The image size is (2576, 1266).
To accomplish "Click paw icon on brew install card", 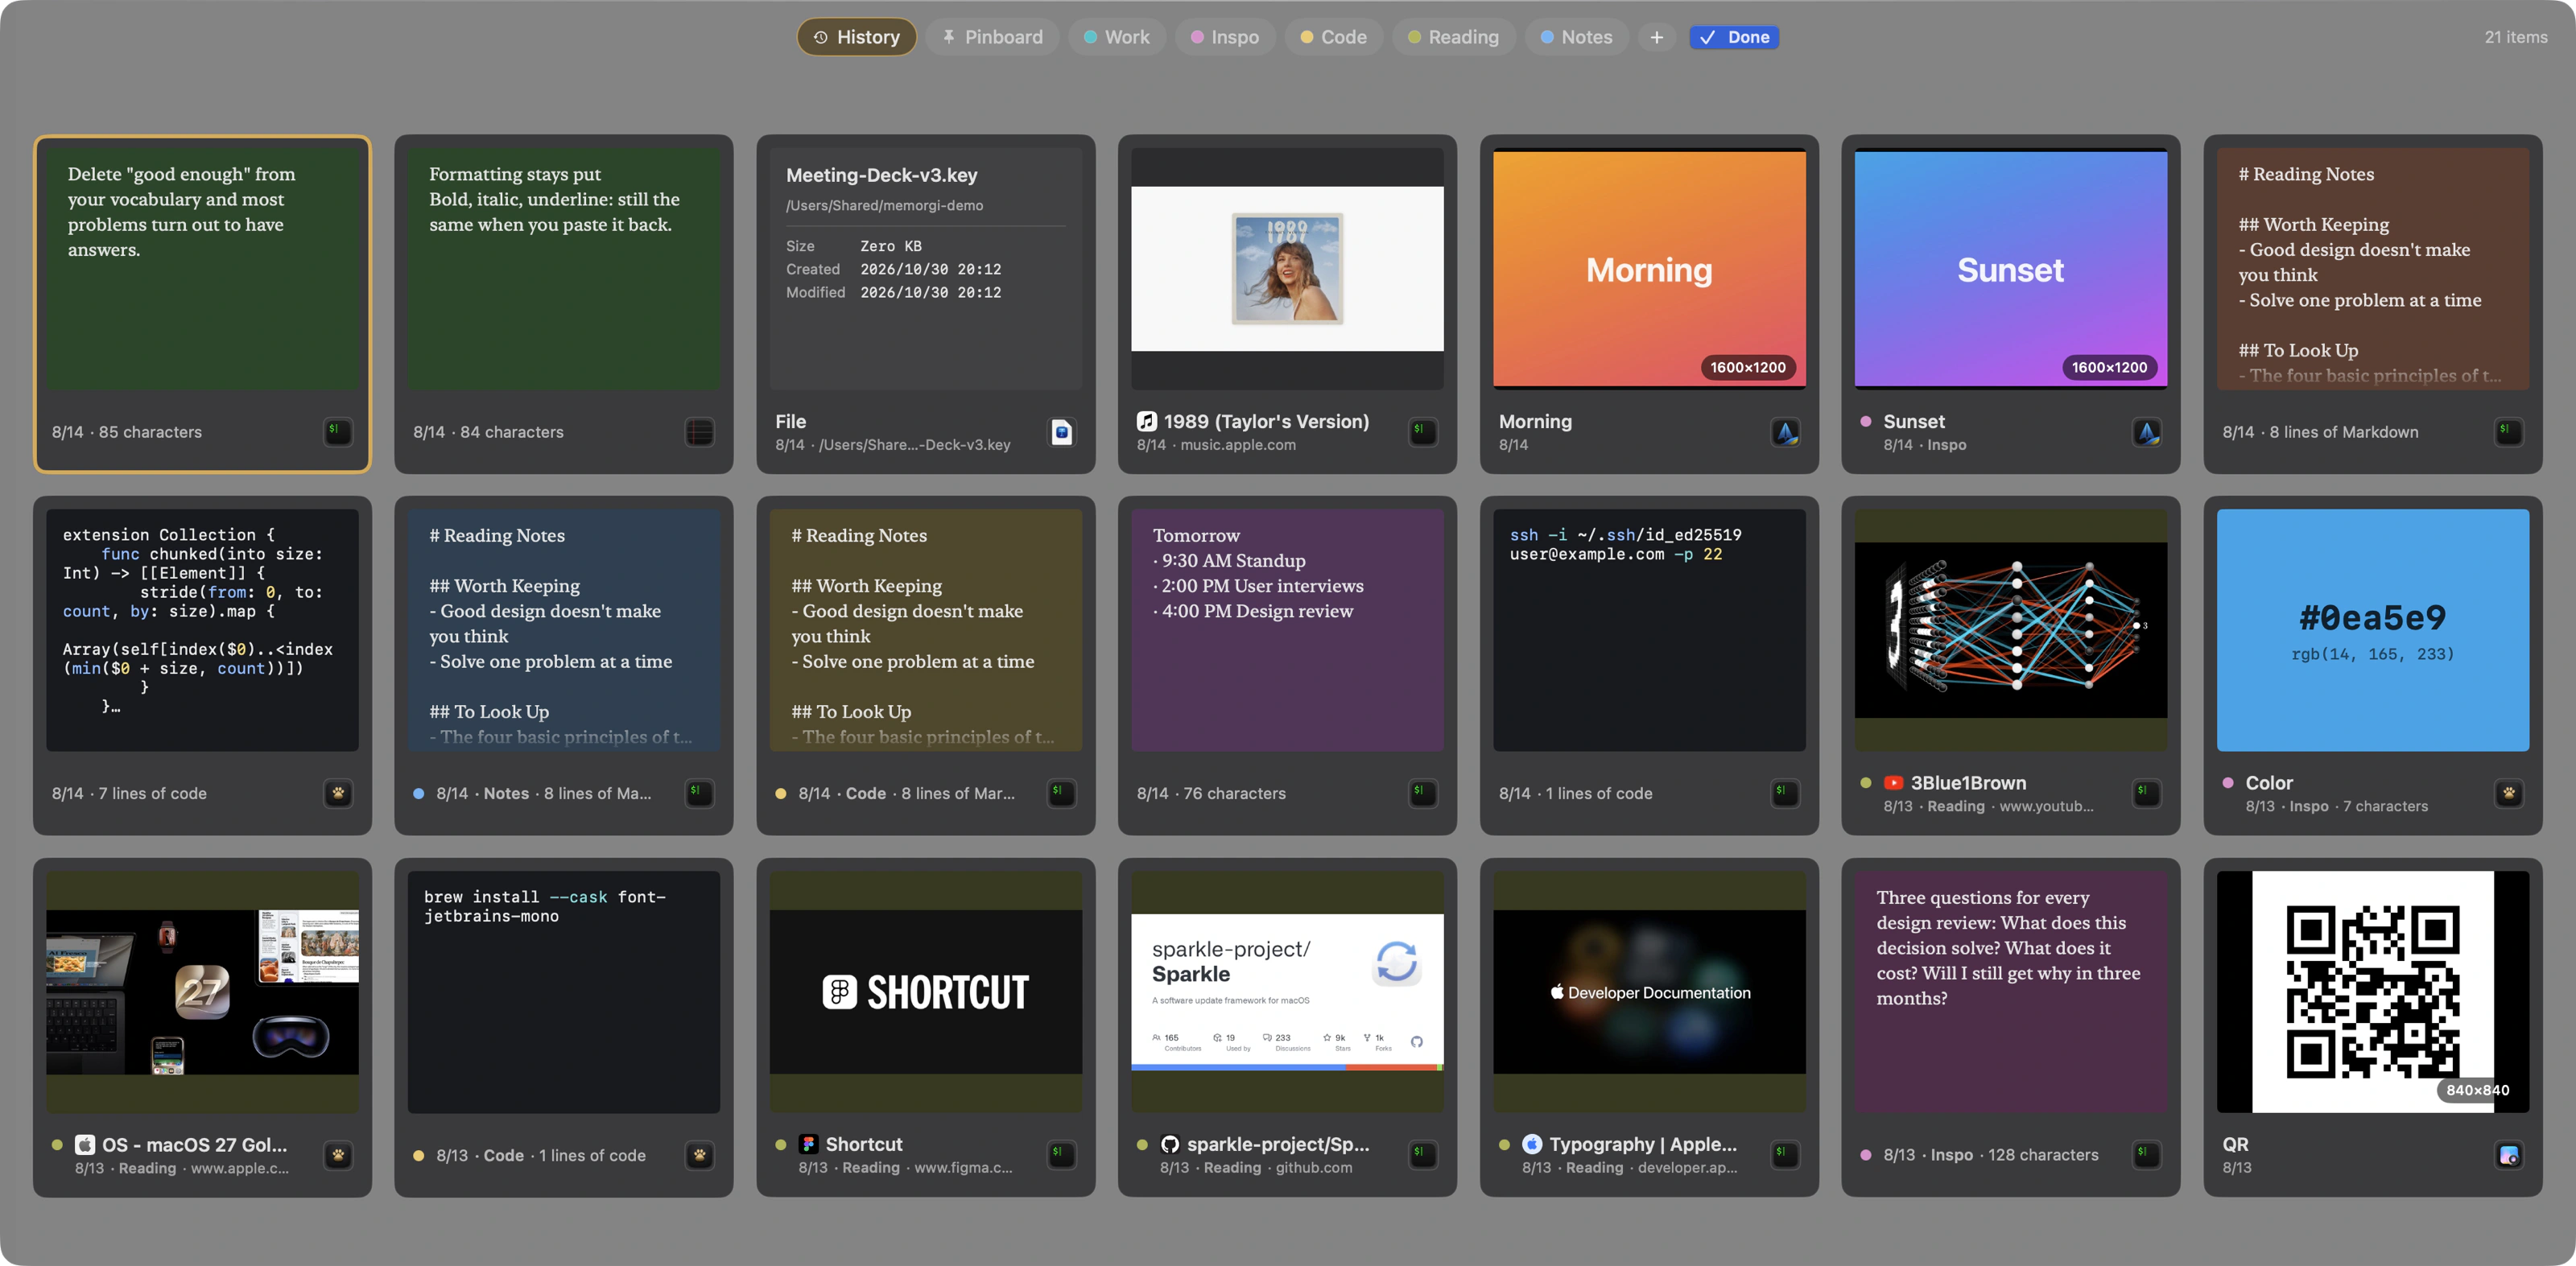I will point(700,1155).
